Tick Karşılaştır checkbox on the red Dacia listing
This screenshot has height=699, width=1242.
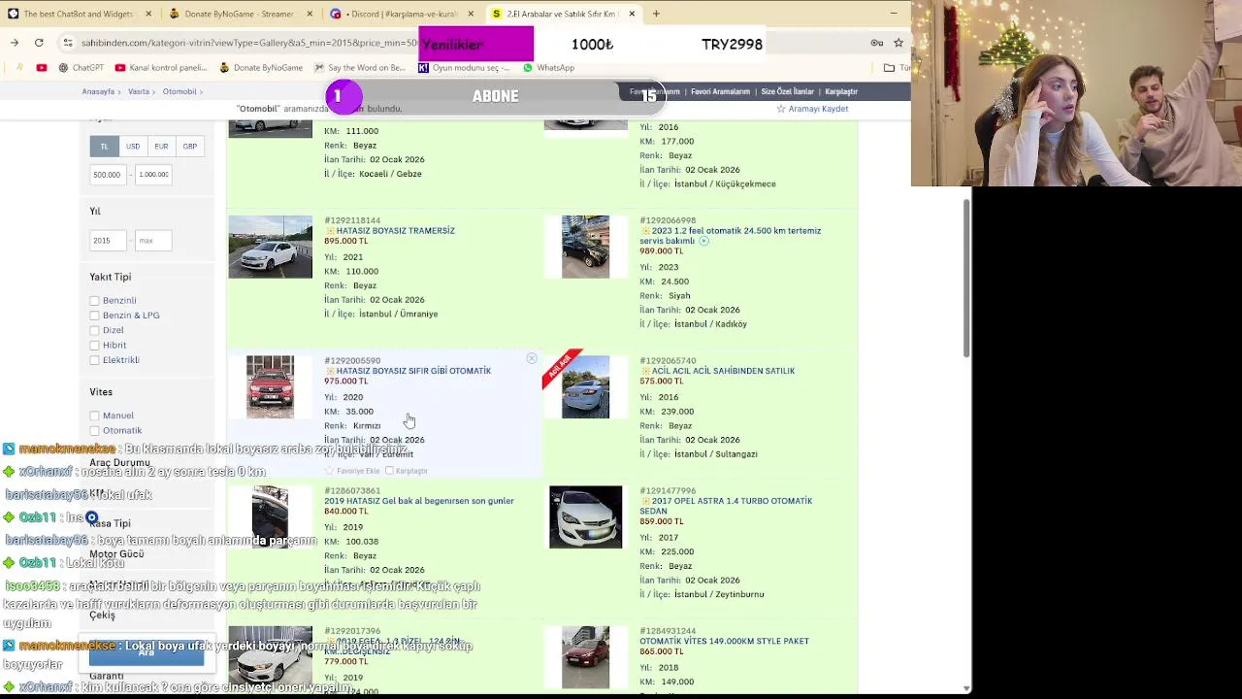click(389, 471)
